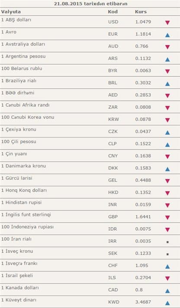Viewport: 180px width, 308px height.
Task: Click the GEL currency code
Action: coord(113,180)
